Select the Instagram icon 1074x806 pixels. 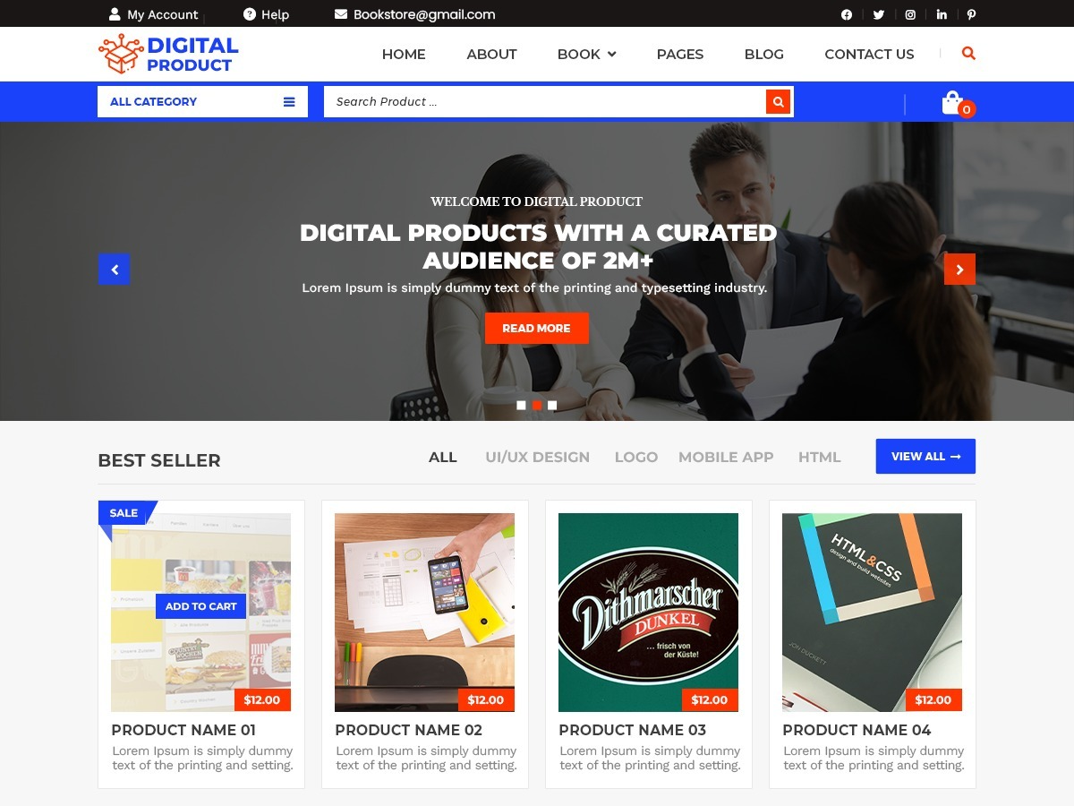(x=909, y=14)
